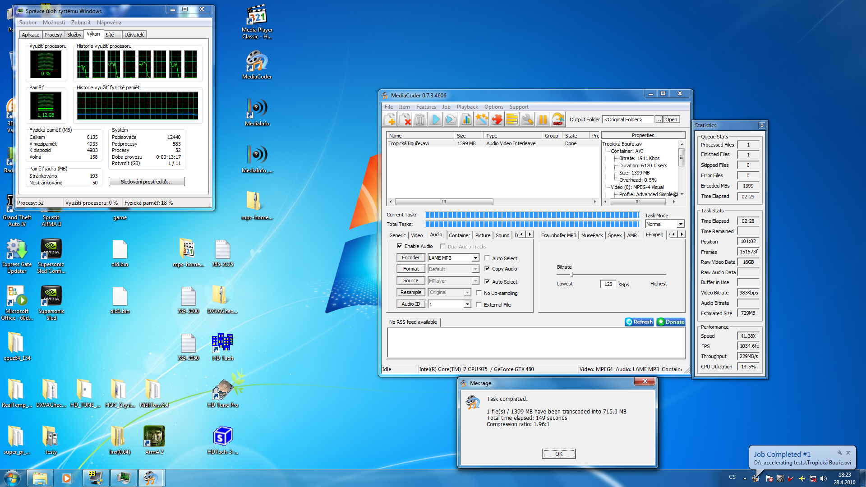The width and height of the screenshot is (866, 487).
Task: Click the yellow list settings icon
Action: pyautogui.click(x=512, y=119)
